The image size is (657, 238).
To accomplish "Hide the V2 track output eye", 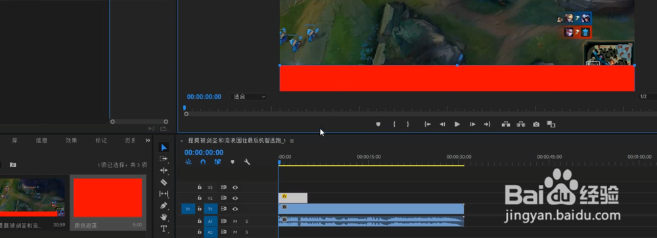I will click(235, 198).
